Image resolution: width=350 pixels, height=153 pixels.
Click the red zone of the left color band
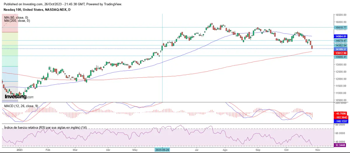point(10,23)
